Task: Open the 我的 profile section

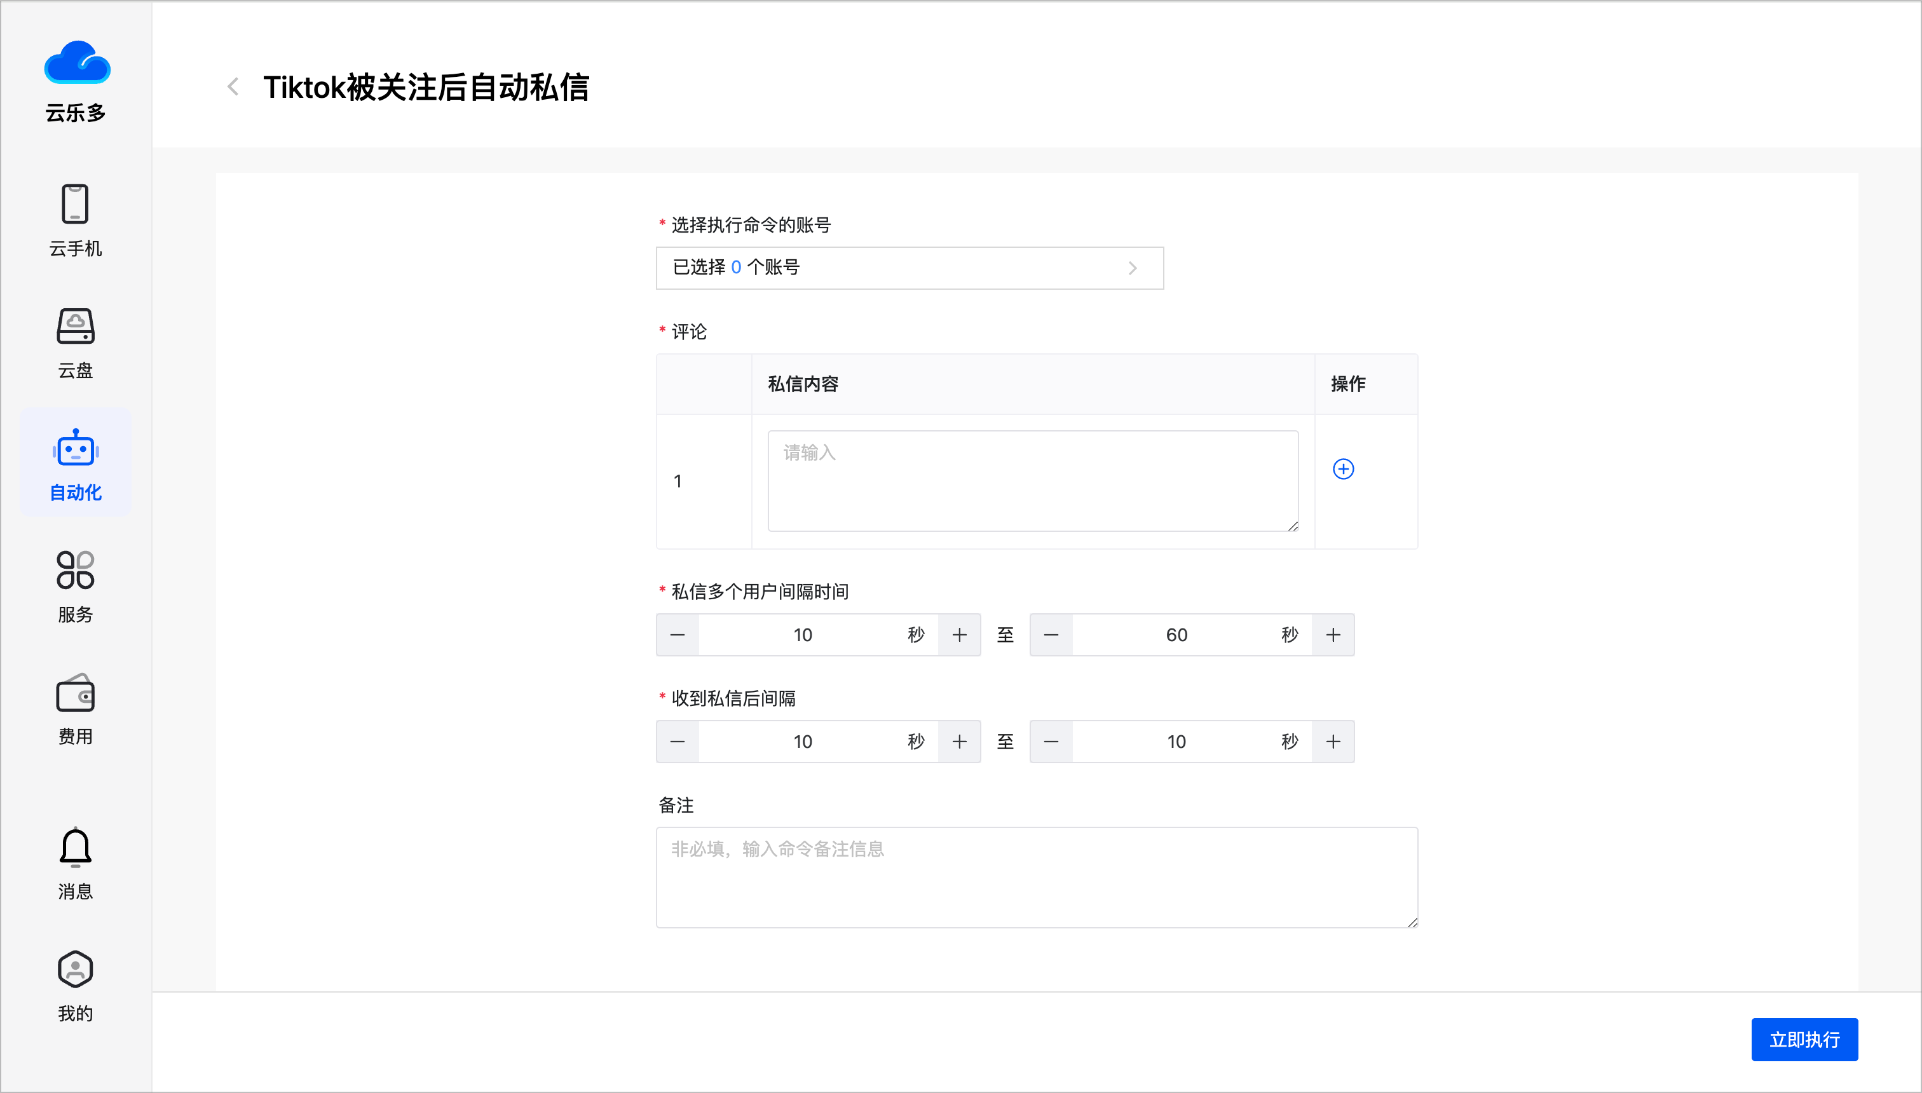Action: click(x=75, y=986)
